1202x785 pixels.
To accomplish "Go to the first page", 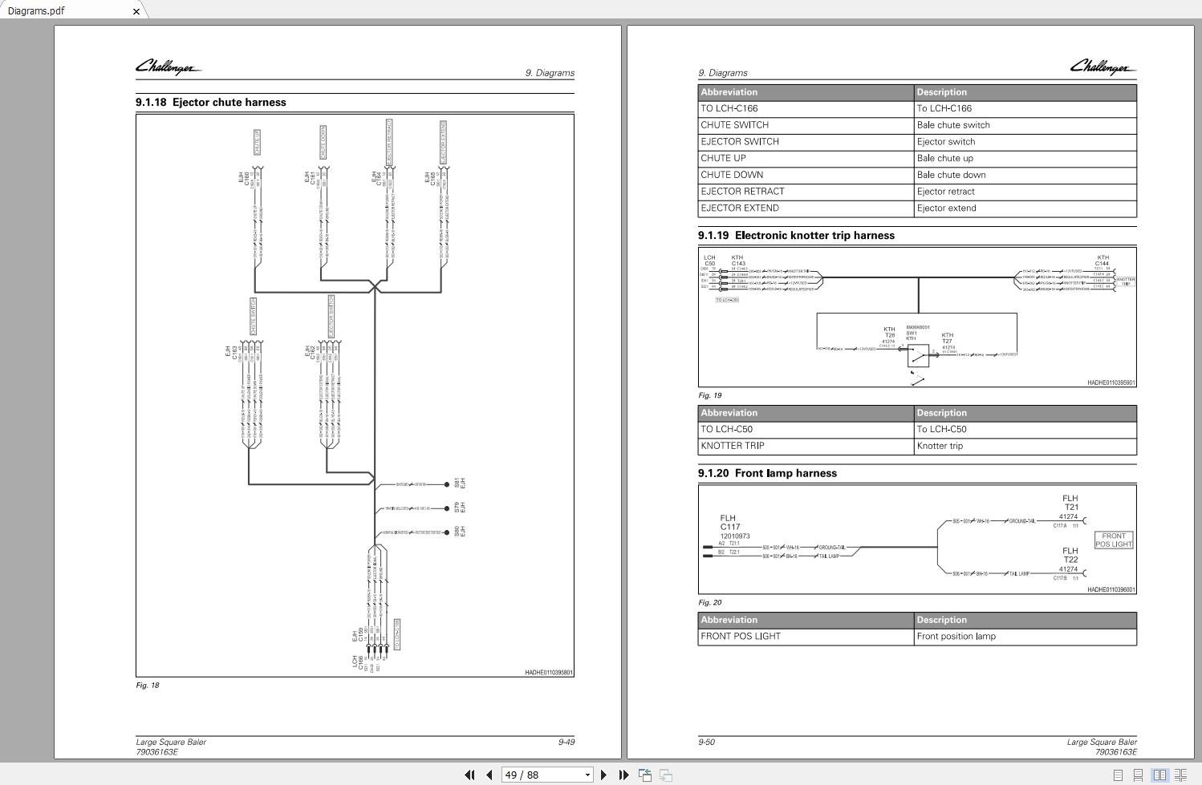I will 469,775.
